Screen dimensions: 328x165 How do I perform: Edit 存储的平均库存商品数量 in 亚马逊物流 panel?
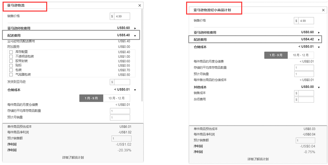coord(120,111)
